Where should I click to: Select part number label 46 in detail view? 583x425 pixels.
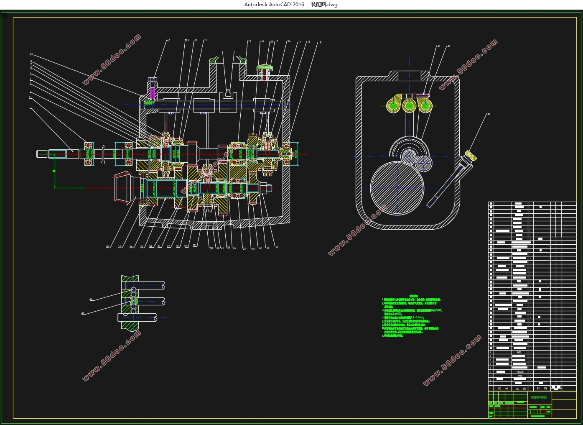(x=91, y=300)
